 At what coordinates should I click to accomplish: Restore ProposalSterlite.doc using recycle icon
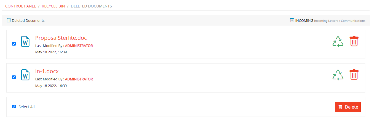point(338,41)
